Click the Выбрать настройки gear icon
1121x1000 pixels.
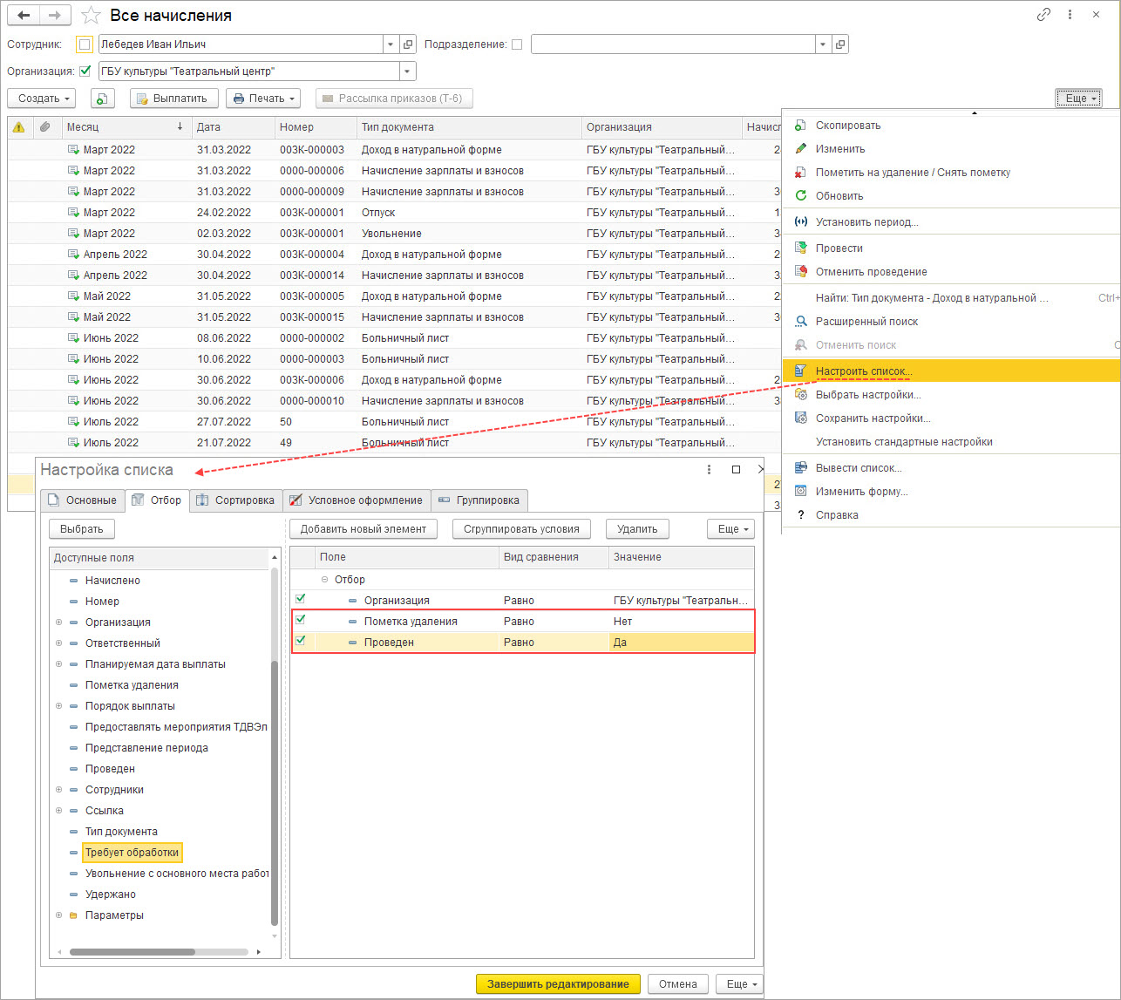tap(800, 395)
